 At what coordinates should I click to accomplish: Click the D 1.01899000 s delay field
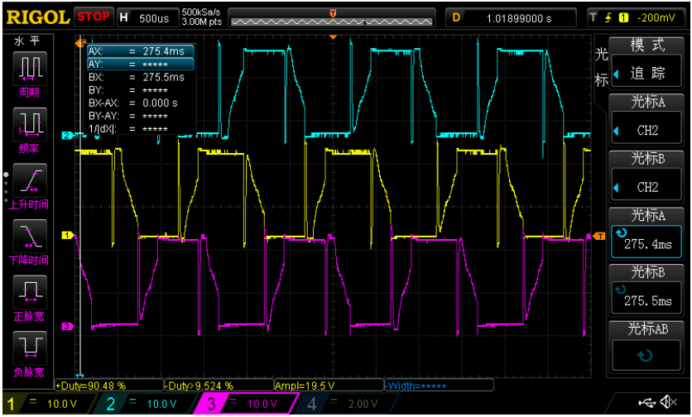511,18
